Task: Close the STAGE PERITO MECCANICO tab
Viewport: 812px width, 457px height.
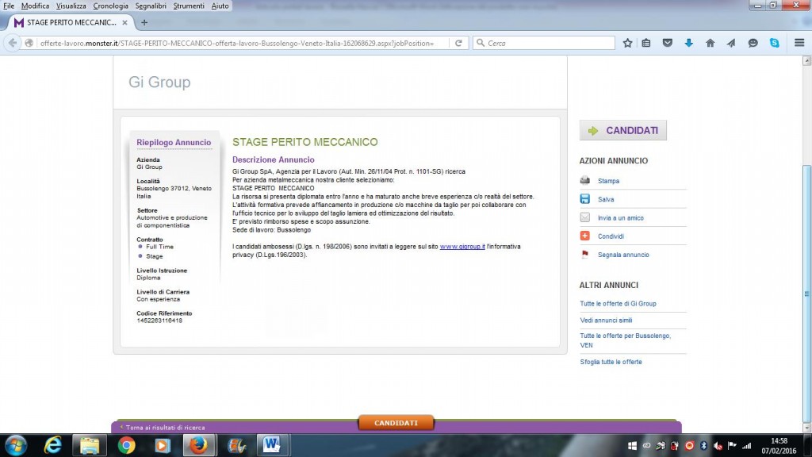Action: [x=124, y=22]
